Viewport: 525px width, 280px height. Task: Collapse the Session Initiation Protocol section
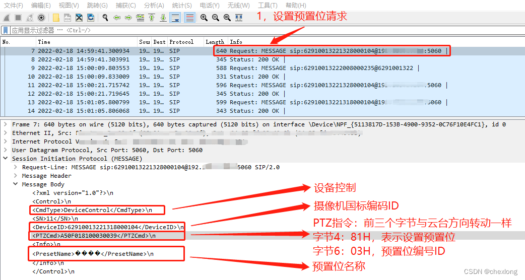(6, 158)
